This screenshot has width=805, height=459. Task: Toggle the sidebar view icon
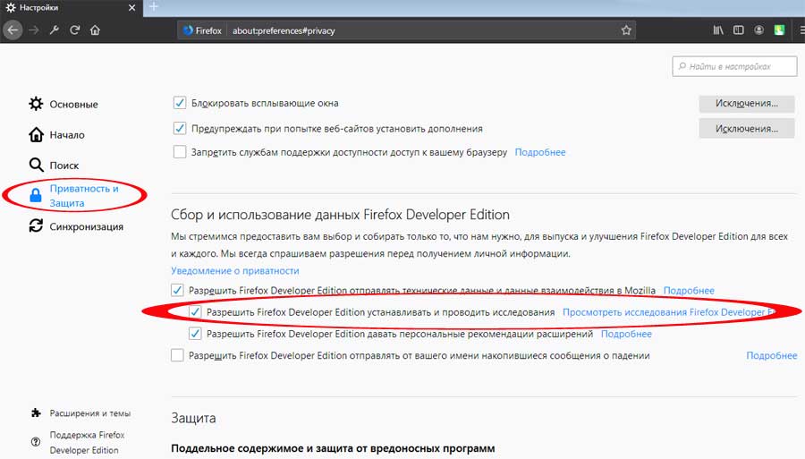738,30
